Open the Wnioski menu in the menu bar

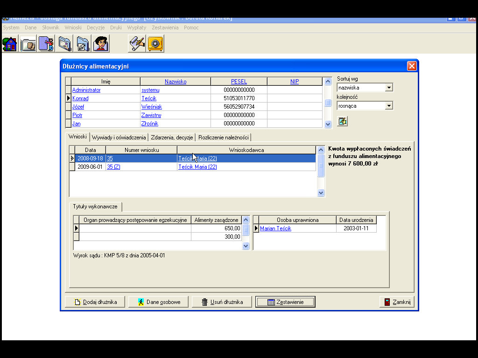pos(73,28)
